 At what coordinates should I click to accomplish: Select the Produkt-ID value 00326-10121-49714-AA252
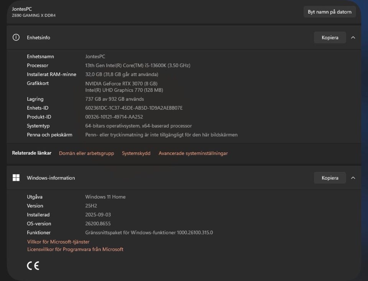pyautogui.click(x=114, y=117)
